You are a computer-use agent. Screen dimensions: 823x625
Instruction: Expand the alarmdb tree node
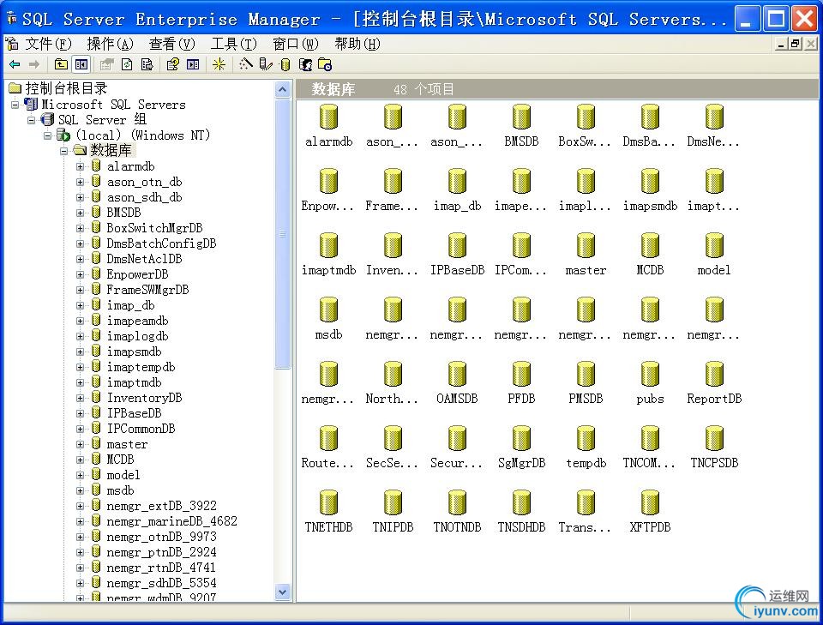tap(81, 165)
